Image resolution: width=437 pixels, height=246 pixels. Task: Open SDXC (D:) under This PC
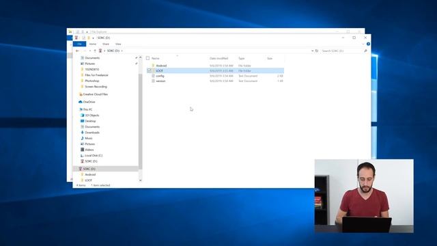pos(91,161)
